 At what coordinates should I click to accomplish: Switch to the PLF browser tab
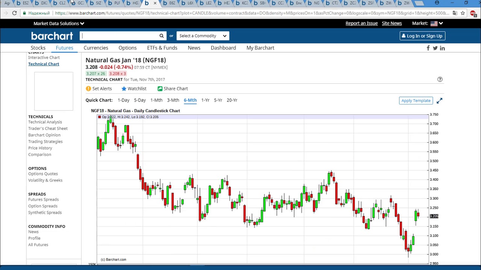(114, 3)
